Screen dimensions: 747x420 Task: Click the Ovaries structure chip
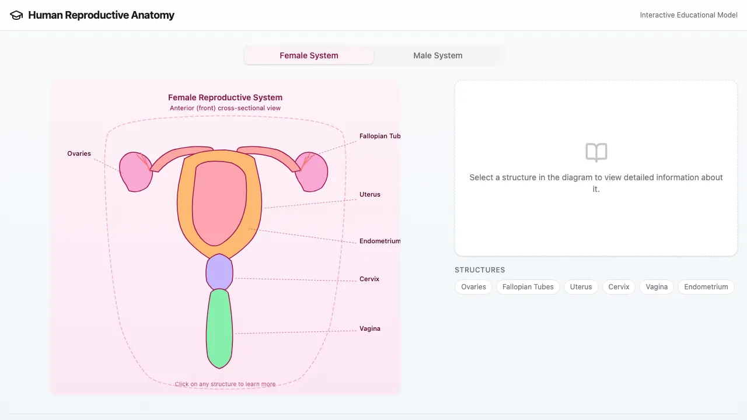pyautogui.click(x=473, y=286)
